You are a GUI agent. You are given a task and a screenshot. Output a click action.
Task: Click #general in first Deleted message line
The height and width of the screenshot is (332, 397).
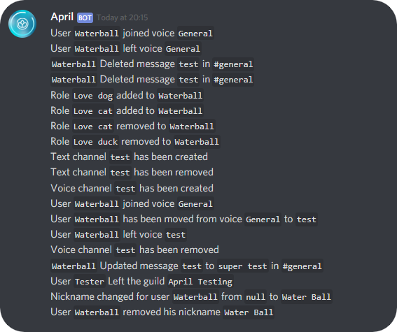pos(233,64)
